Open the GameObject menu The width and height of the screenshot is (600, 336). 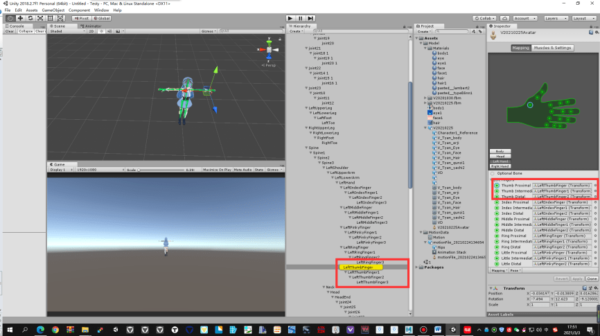(x=53, y=10)
